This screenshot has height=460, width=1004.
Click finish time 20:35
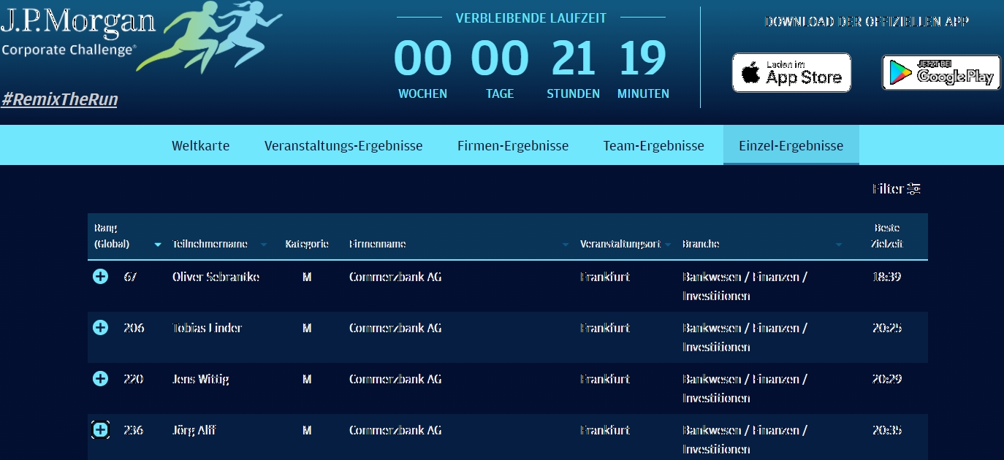coord(887,430)
